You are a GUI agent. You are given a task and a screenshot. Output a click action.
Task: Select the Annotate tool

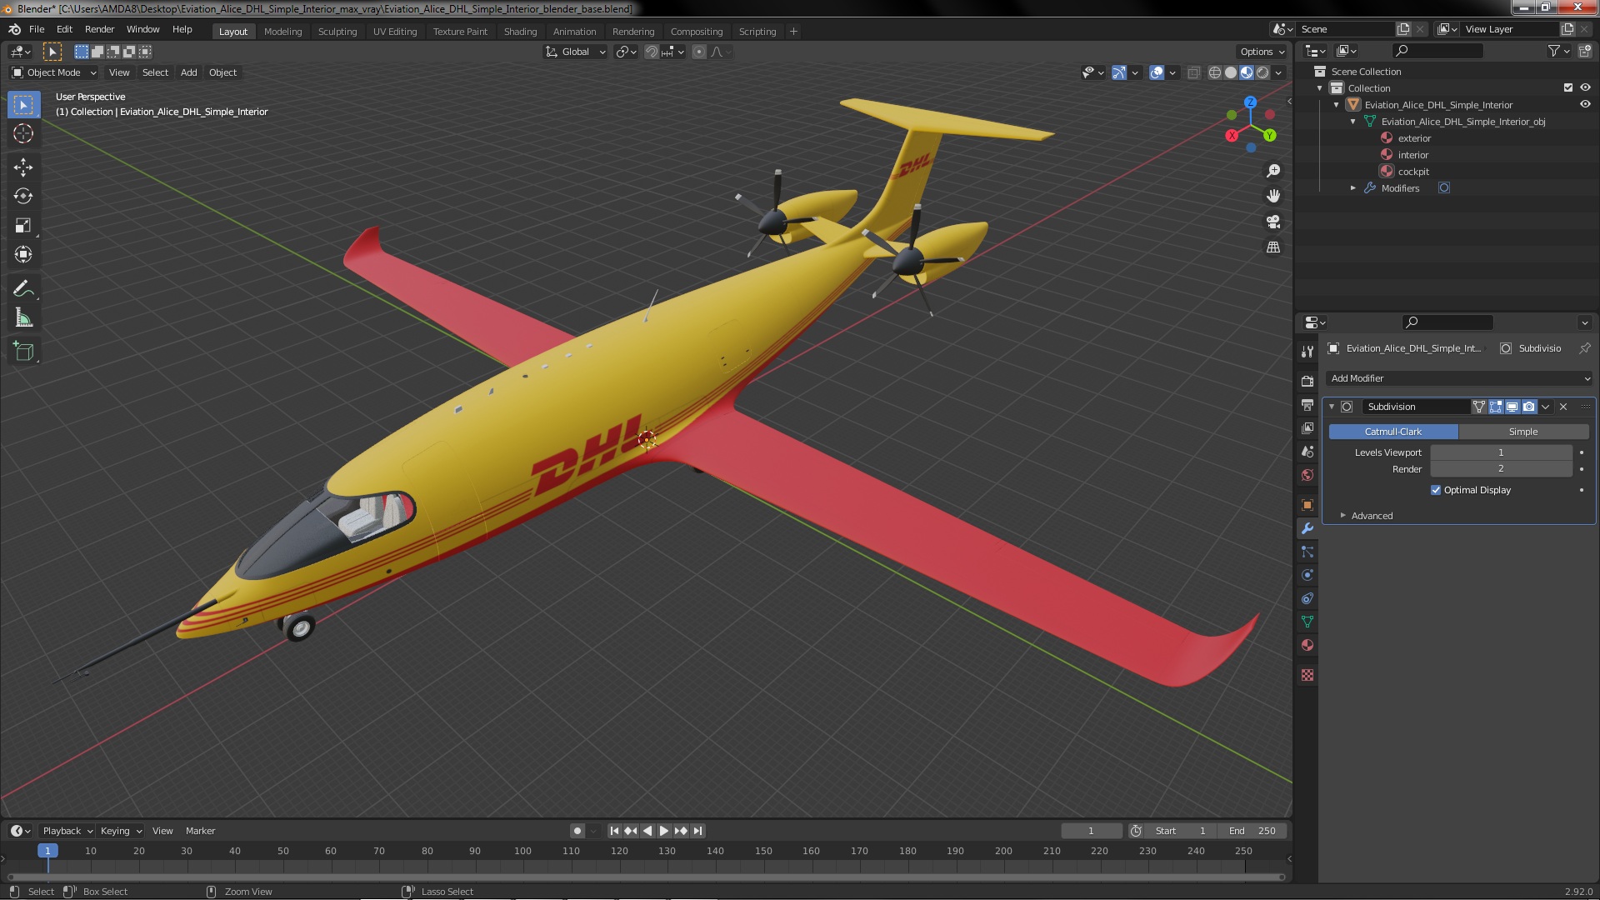coord(23,288)
